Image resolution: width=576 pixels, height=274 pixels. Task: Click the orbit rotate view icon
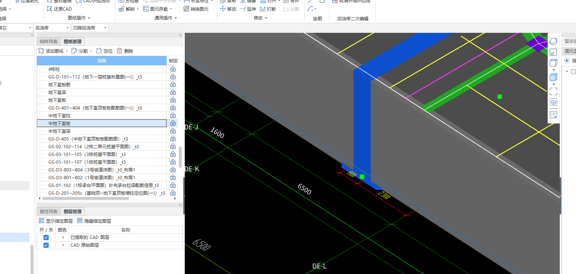(553, 41)
